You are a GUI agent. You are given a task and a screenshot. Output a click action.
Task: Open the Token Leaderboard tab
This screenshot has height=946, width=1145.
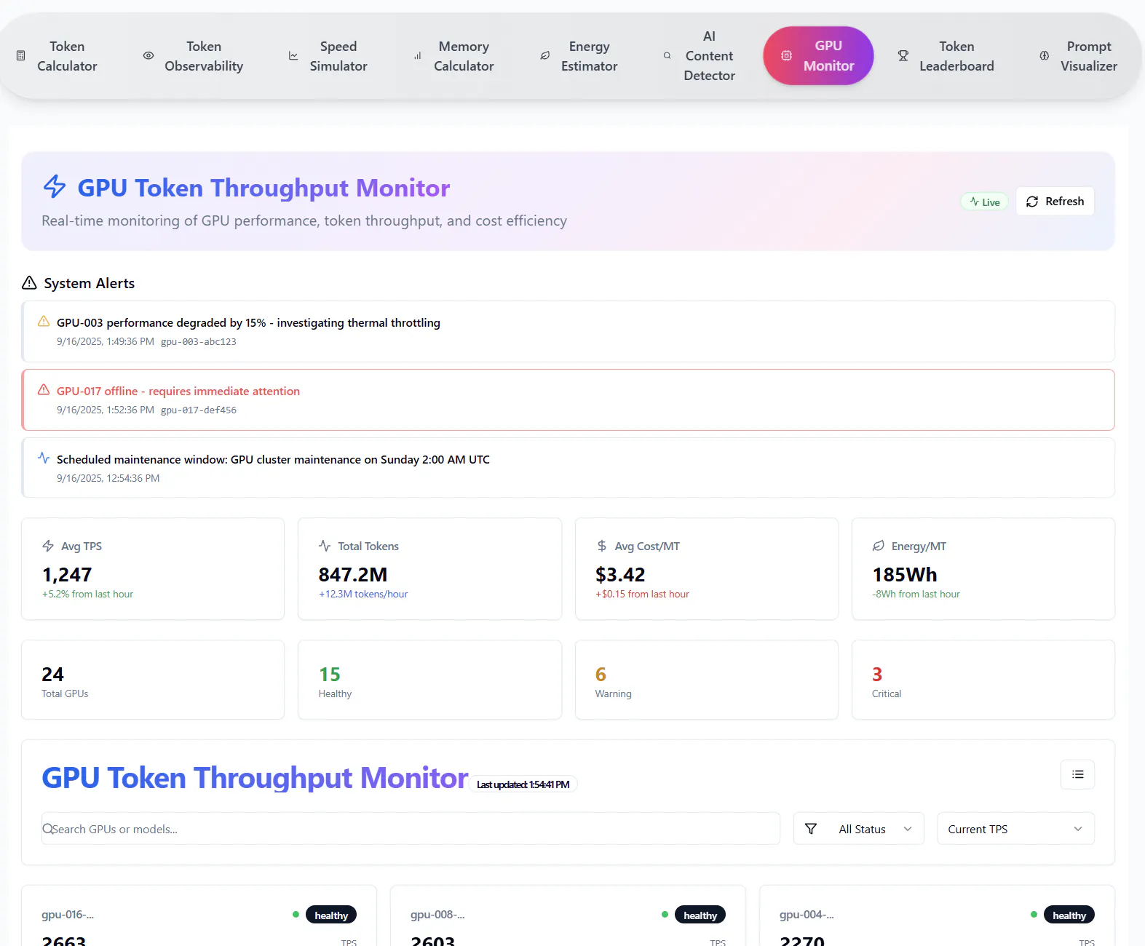click(946, 56)
